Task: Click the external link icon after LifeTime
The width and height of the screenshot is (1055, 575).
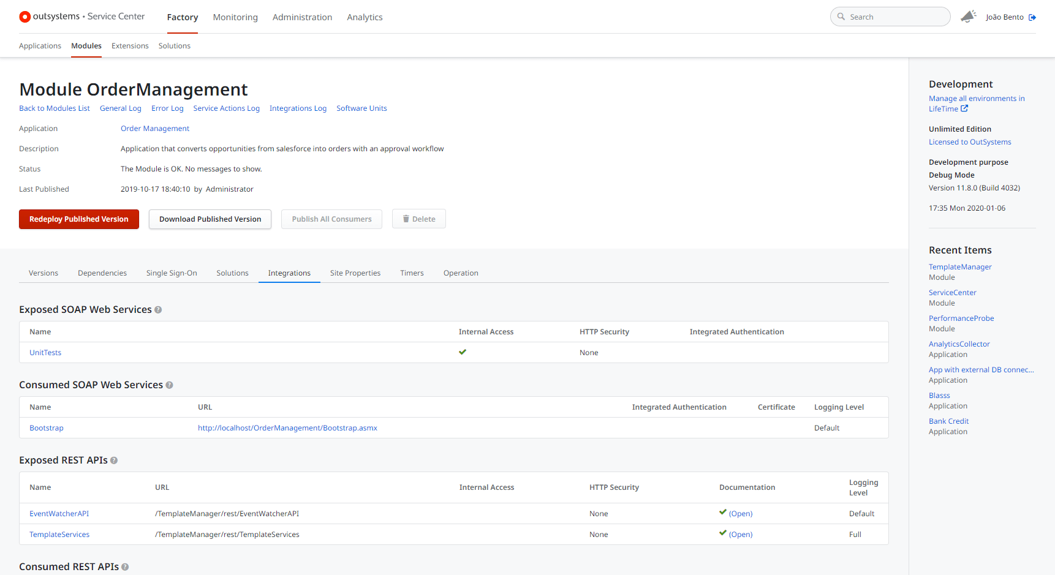Action: (x=964, y=108)
